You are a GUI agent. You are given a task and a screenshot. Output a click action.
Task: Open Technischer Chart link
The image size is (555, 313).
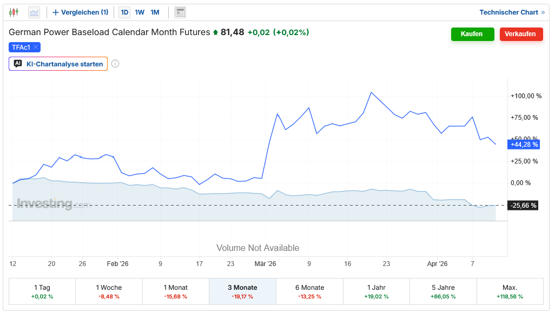coord(512,12)
